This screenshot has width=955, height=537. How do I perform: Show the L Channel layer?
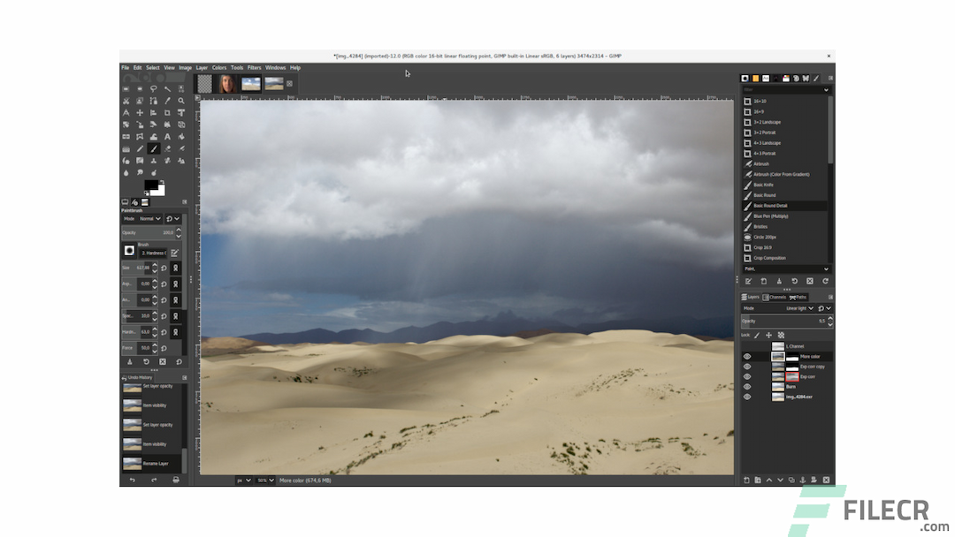coord(746,345)
